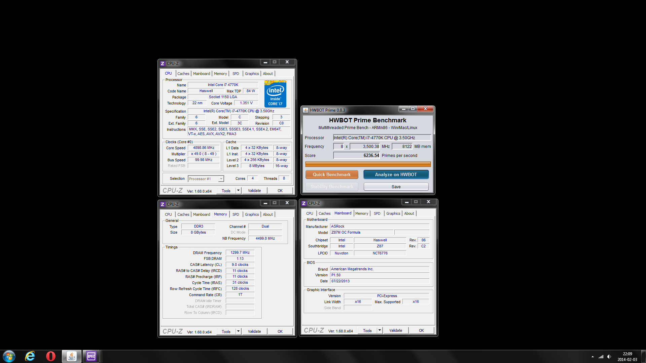Click HWBOT Prime window title icon
Image resolution: width=646 pixels, height=363 pixels.
coord(306,110)
